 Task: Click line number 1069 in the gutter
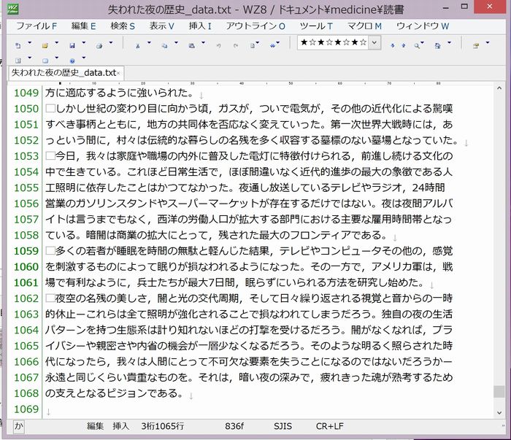pyautogui.click(x=26, y=409)
